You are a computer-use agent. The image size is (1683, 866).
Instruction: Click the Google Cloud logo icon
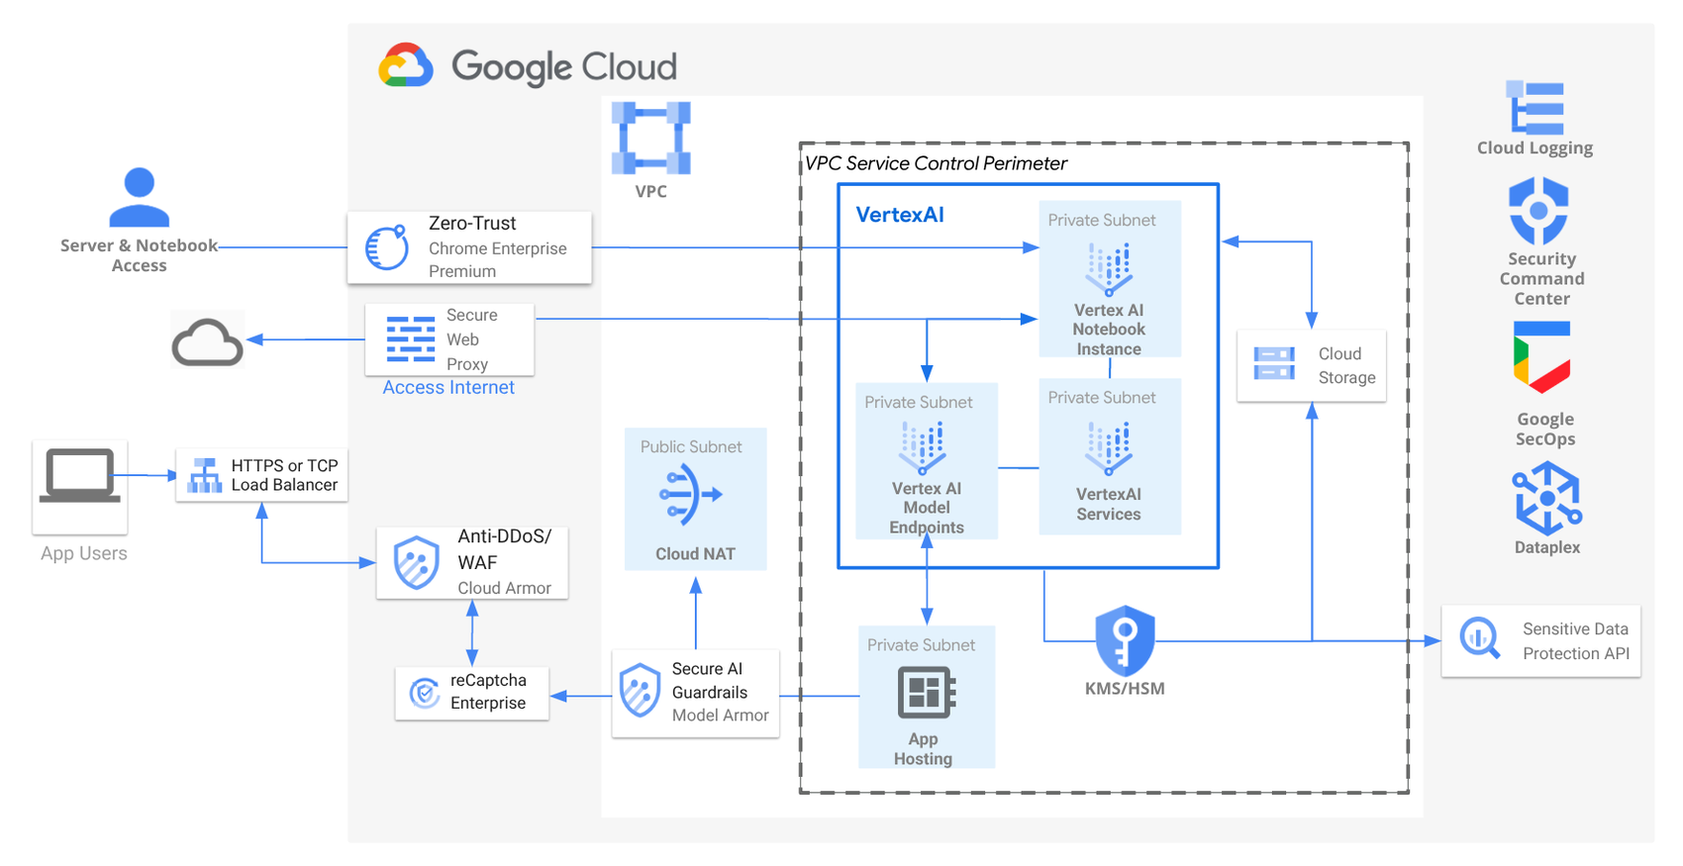coord(406,65)
